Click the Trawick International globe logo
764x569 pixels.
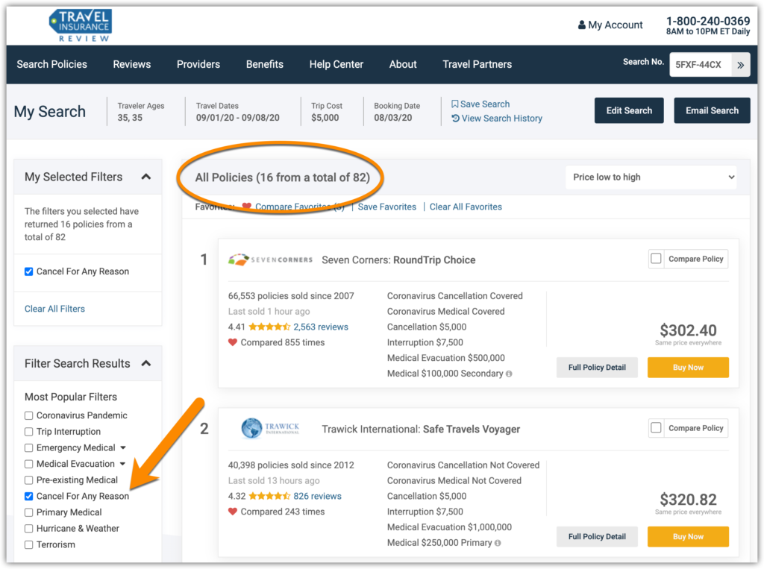[270, 429]
